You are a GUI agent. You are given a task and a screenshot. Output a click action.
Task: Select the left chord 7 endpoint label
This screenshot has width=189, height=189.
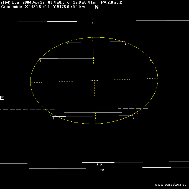[53, 119]
